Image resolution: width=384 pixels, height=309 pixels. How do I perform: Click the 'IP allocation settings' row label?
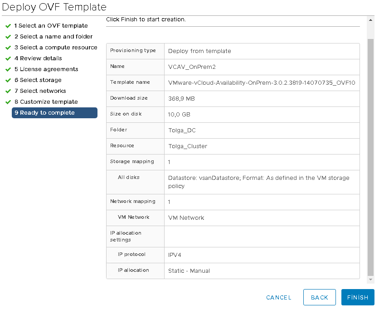tap(126, 237)
